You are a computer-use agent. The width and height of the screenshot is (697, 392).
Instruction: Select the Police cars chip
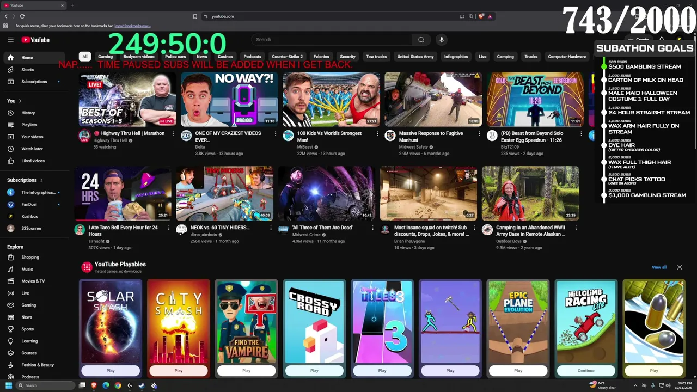[175, 57]
